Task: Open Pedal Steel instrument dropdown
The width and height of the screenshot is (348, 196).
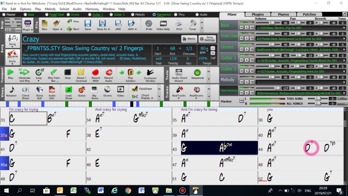Action: point(344,39)
